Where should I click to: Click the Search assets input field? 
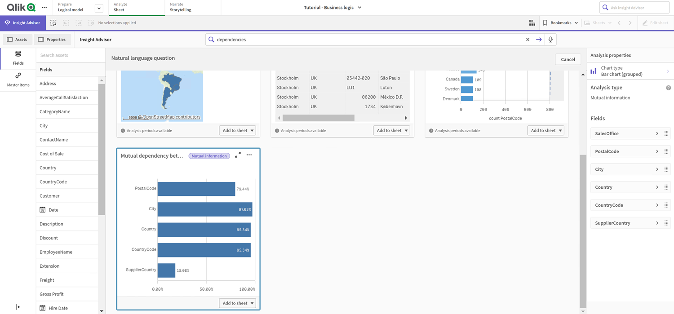(71, 55)
